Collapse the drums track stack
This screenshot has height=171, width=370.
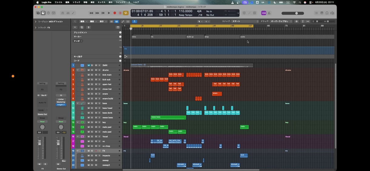(x=78, y=70)
